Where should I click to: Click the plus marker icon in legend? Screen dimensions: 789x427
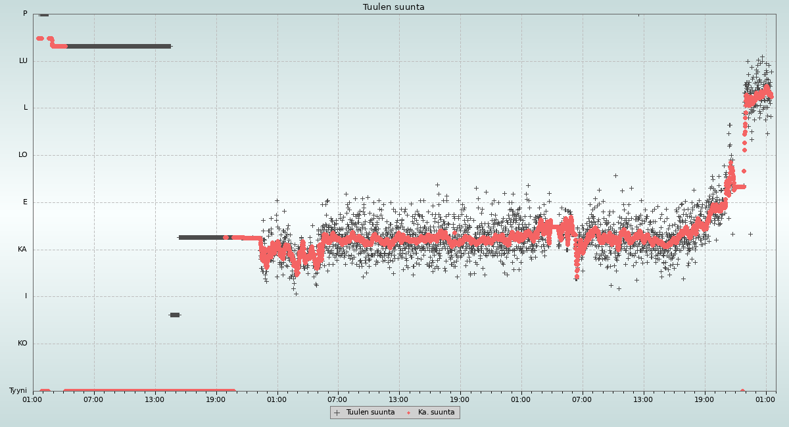click(337, 413)
